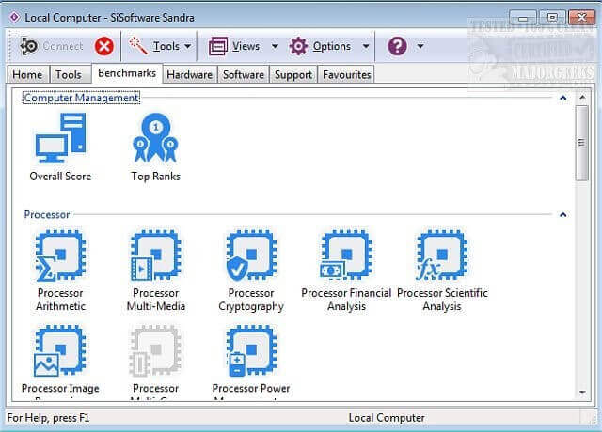Viewport: 602px width, 432px height.
Task: Expand the Views dropdown arrow
Action: click(275, 46)
